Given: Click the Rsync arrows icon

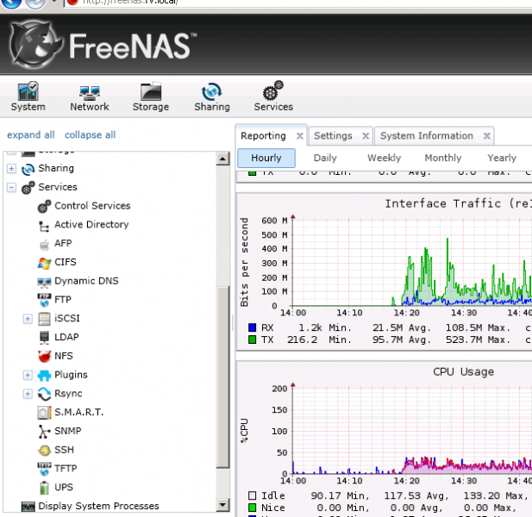Looking at the screenshot, I should point(44,394).
